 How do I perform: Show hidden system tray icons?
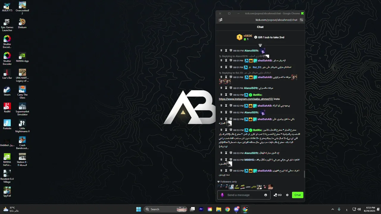tap(332, 209)
